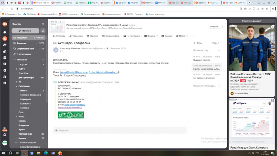The height and width of the screenshot is (156, 277).
Task: Open the Метка label dropdown
Action: tap(182, 36)
